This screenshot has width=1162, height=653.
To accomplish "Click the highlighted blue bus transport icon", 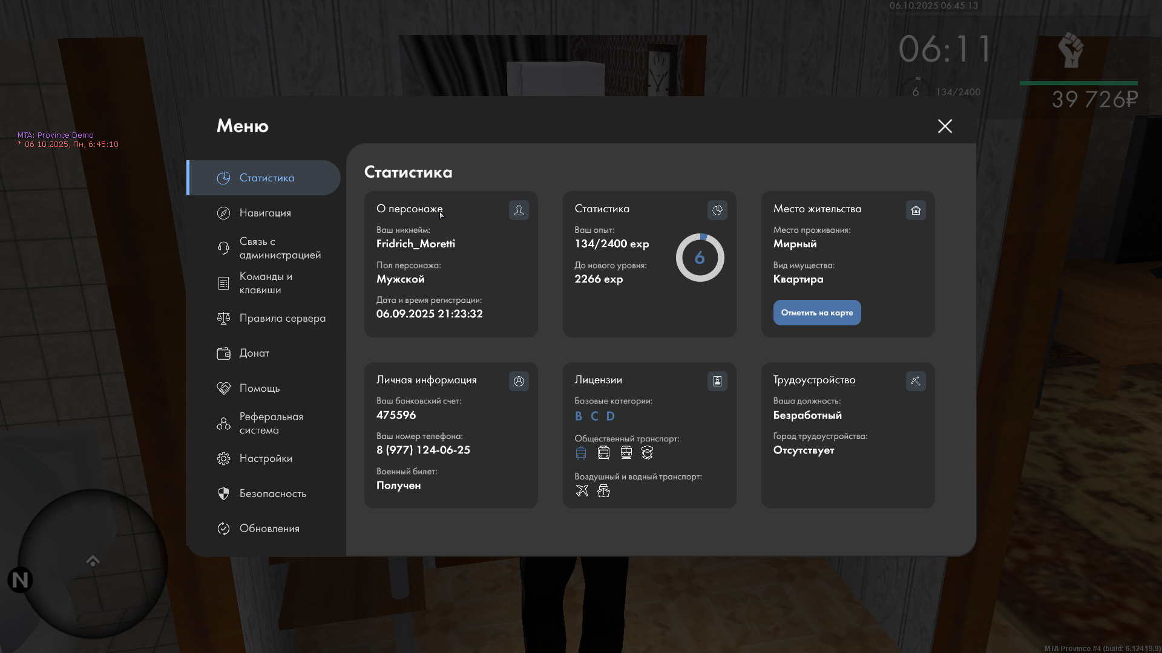I will [581, 452].
